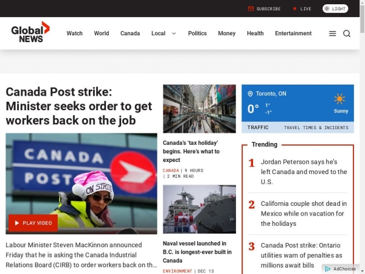
Task: Click the SUBSCRIBE link
Action: tap(268, 9)
